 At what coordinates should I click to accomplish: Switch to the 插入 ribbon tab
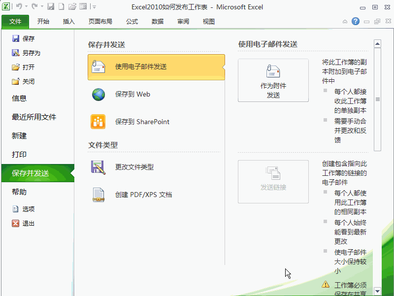pyautogui.click(x=68, y=22)
